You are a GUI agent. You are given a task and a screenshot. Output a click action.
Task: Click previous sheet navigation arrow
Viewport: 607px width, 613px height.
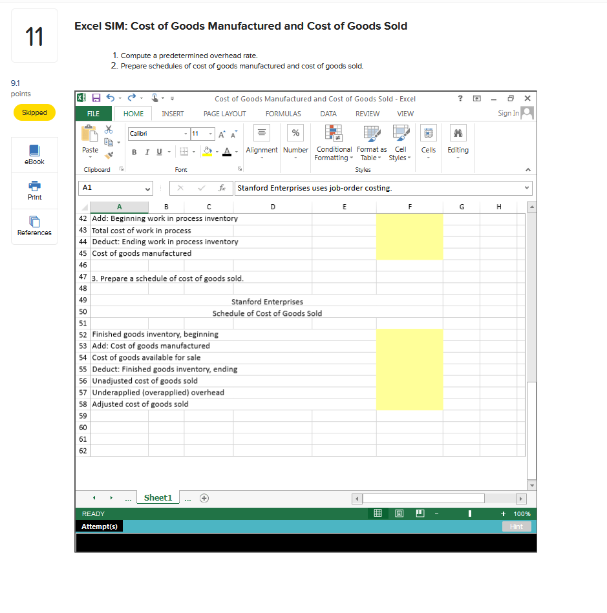coord(94,497)
